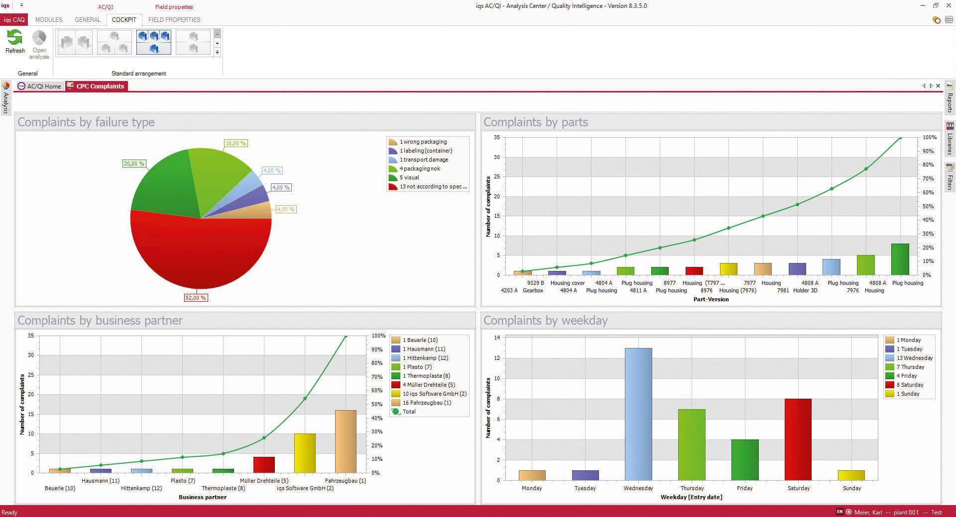Toggle the 'Total' series in the business partner legend

click(408, 412)
